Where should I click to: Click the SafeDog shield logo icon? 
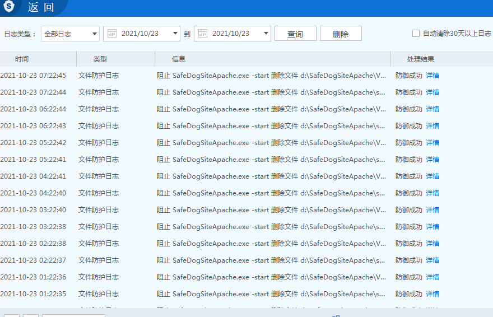pyautogui.click(x=9, y=6)
